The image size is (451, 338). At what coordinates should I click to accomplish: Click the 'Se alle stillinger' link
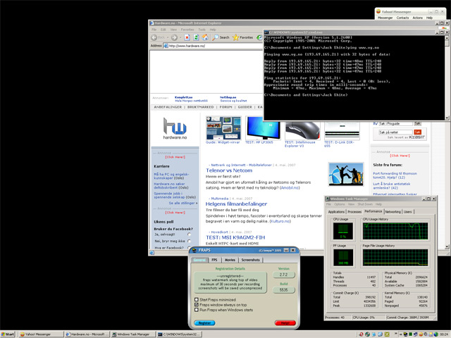pyautogui.click(x=183, y=203)
